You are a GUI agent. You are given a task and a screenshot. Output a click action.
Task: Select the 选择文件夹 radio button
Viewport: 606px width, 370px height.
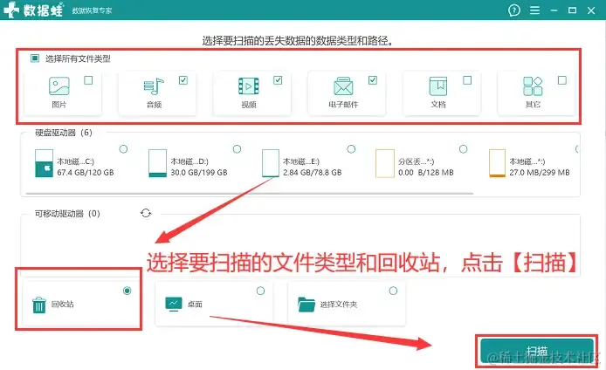pos(393,291)
